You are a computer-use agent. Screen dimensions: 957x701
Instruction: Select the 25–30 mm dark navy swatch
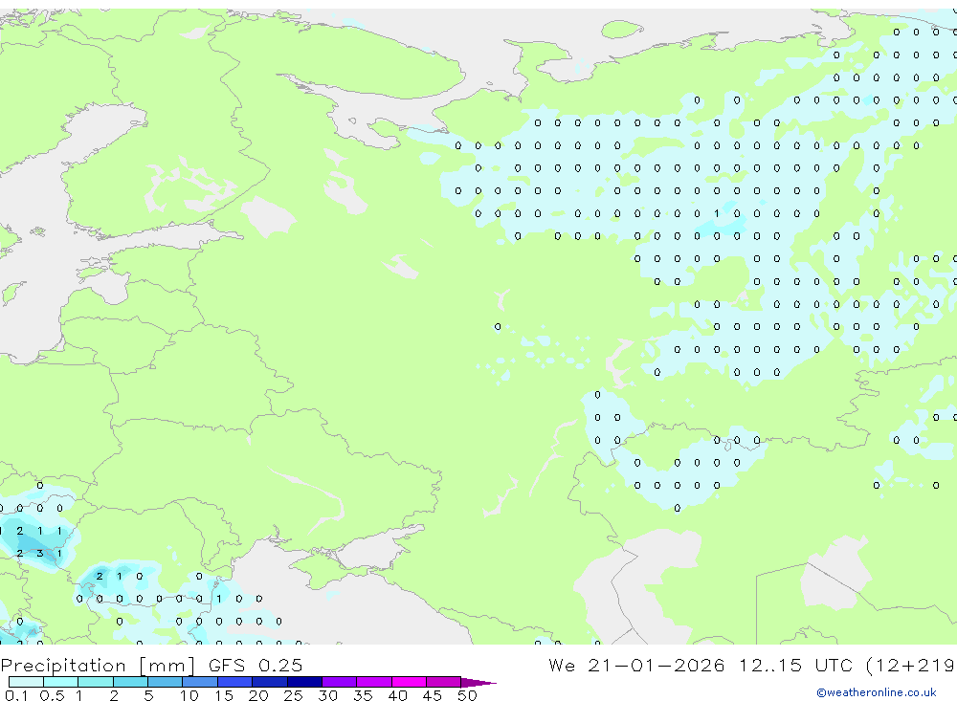pos(304,682)
